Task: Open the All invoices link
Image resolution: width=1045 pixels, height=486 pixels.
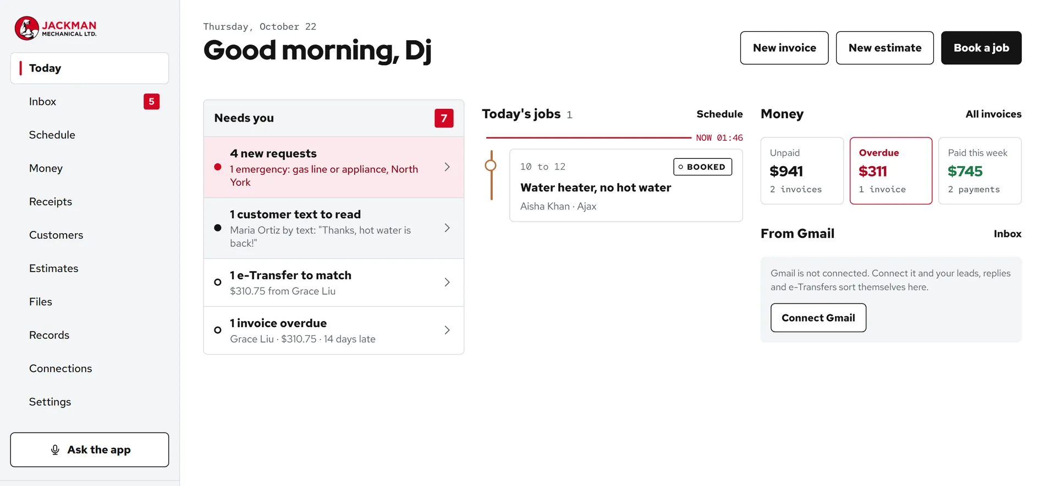Action: [993, 114]
